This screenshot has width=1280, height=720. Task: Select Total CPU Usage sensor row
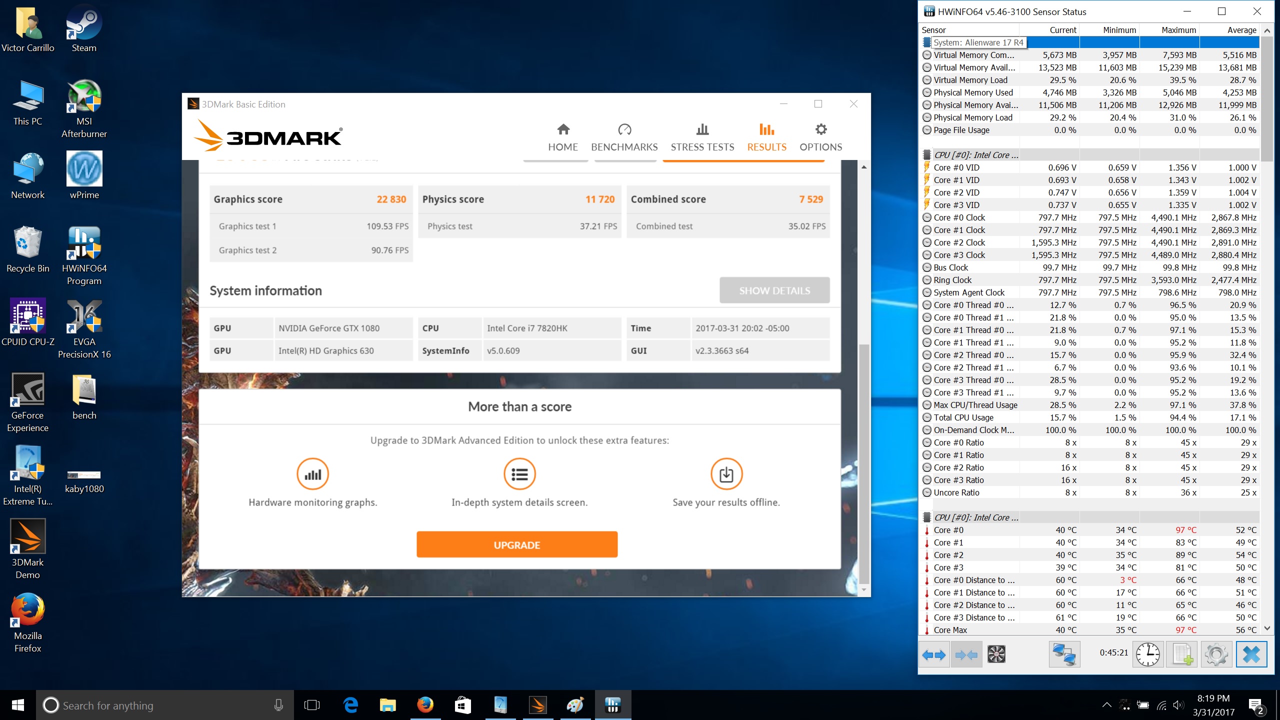click(x=1089, y=417)
